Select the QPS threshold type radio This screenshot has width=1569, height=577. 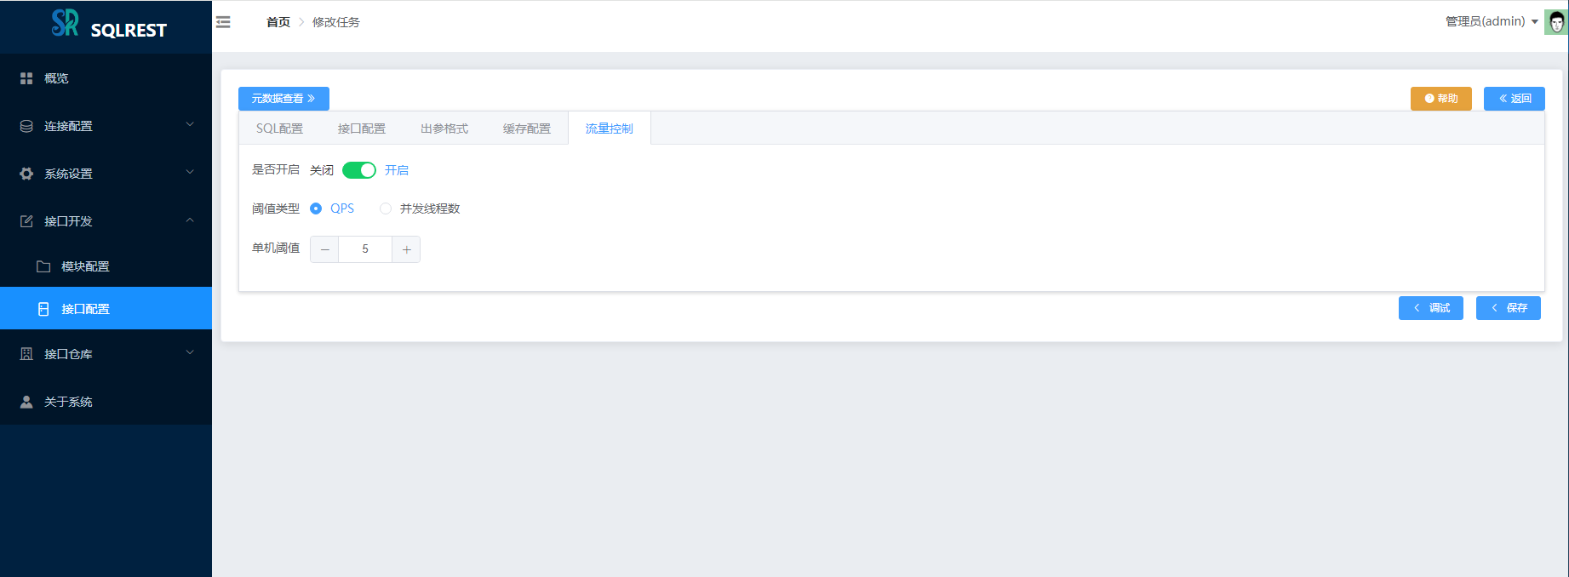click(x=316, y=209)
